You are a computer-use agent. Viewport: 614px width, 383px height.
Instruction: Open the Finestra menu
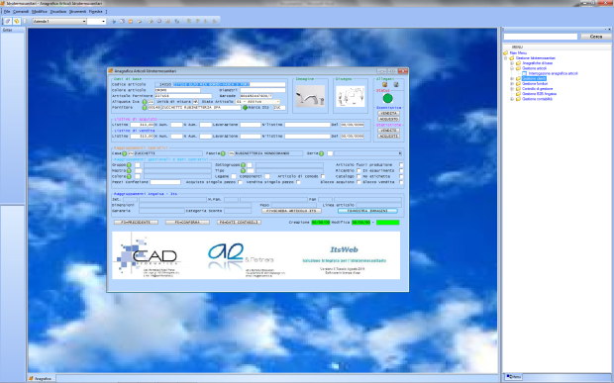point(95,12)
